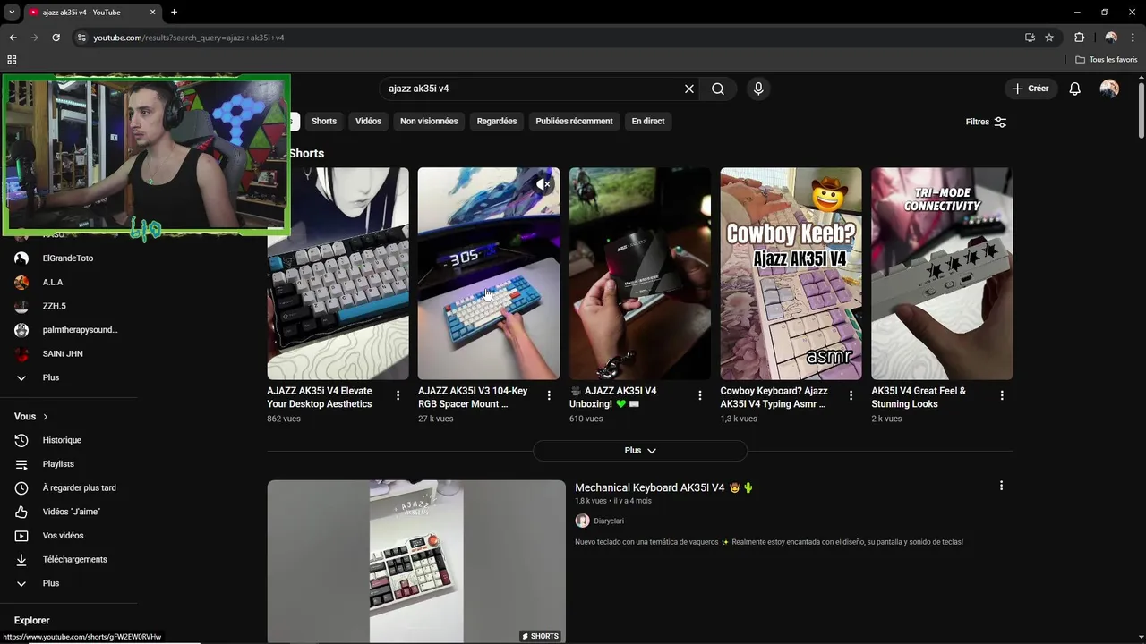Open the browser extensions puzzle icon
1146x644 pixels.
point(1079,38)
